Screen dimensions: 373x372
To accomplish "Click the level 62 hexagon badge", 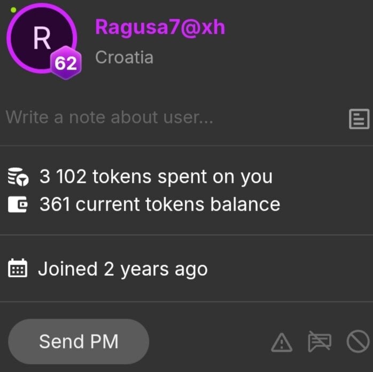I will click(x=65, y=64).
